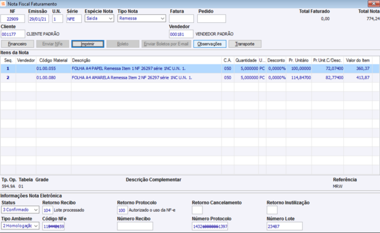This screenshot has width=380, height=233.
Task: Click the Vendedor code field 000181
Action: 181,34
